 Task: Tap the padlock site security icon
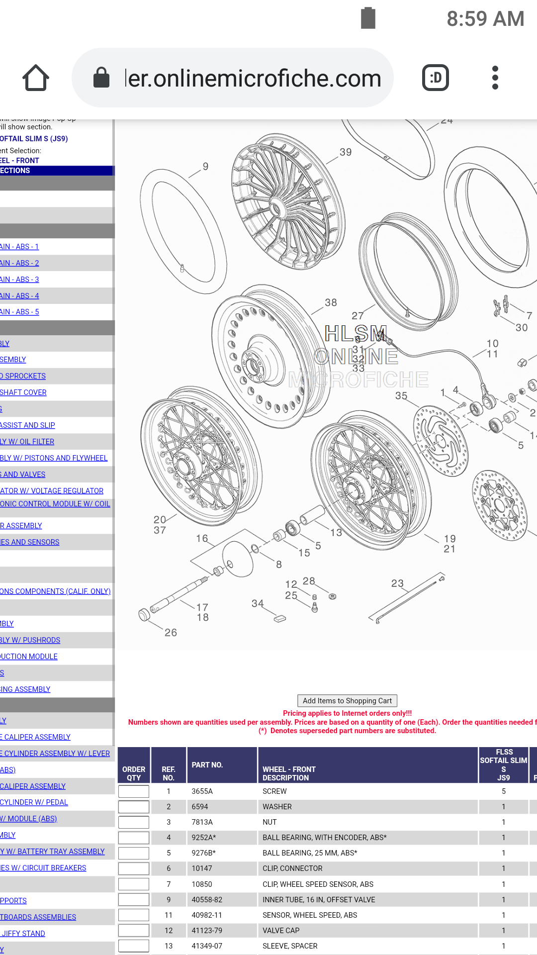click(101, 78)
